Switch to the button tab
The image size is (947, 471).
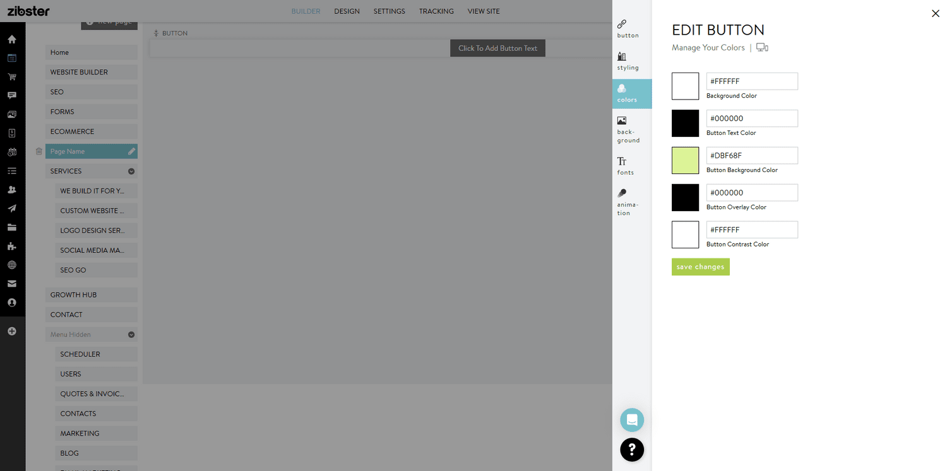click(632, 29)
